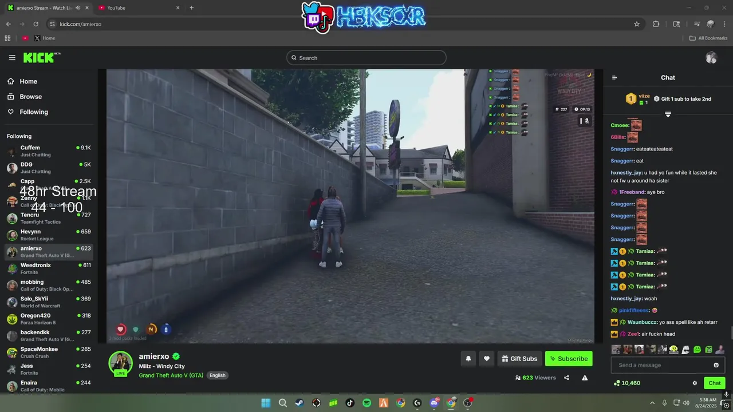Click the Gift Subs button
This screenshot has height=412, width=733.
click(x=520, y=359)
